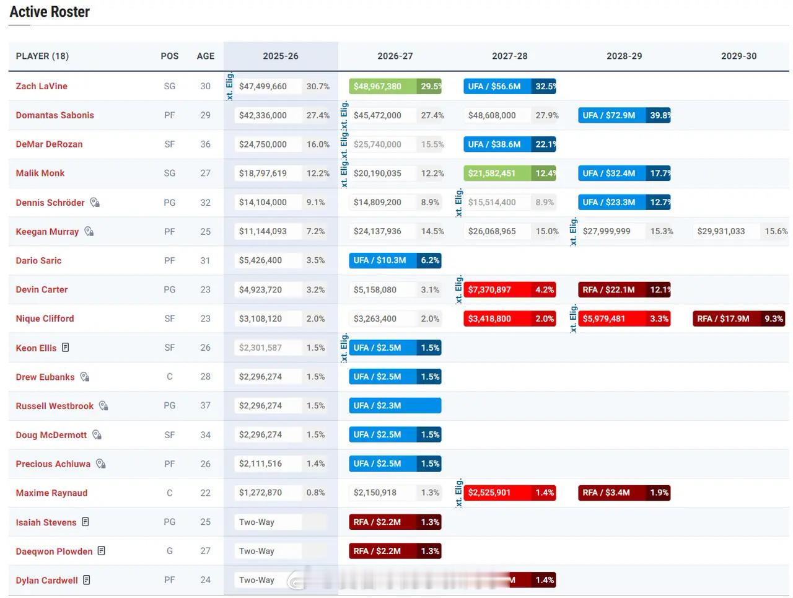Open Doug McDermott's player page
This screenshot has height=598, width=793.
click(51, 435)
